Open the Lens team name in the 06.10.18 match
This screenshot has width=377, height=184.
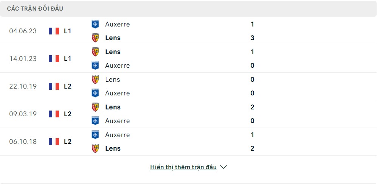[x=113, y=148]
